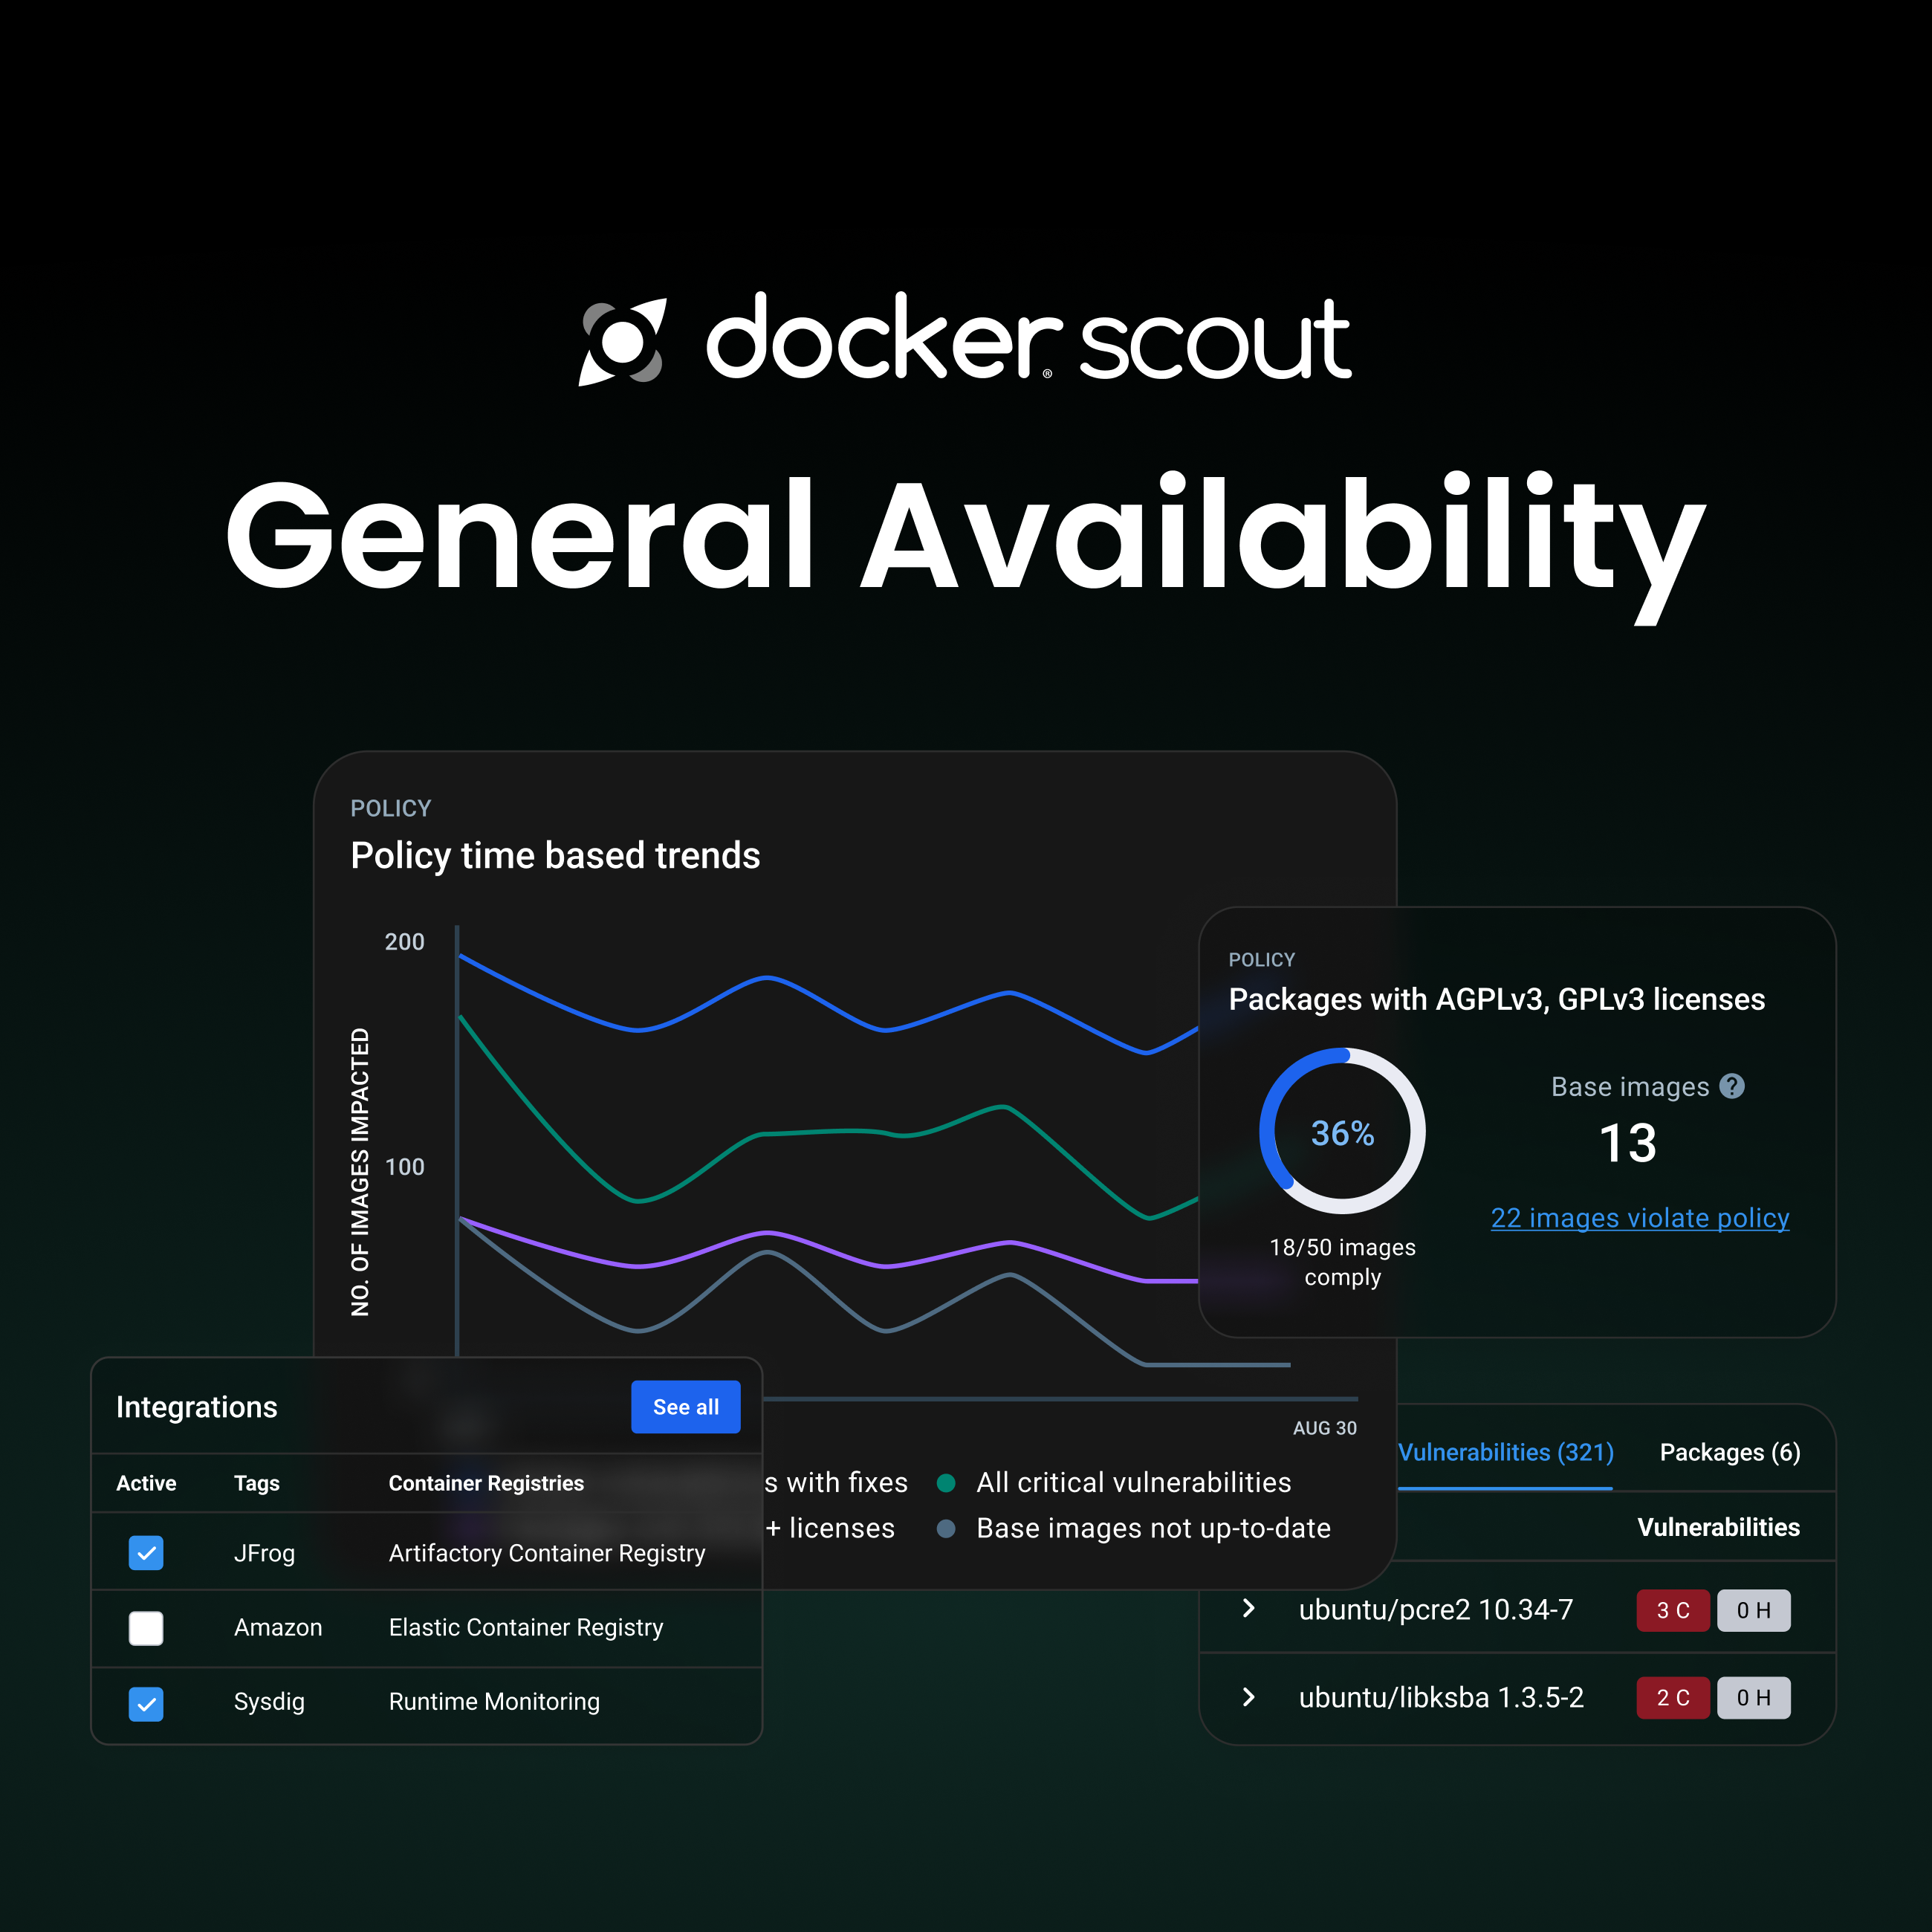Viewport: 1932px width, 1932px height.
Task: Expand the ubuntu/pcre2 10.34-7 row
Action: point(1248,1609)
